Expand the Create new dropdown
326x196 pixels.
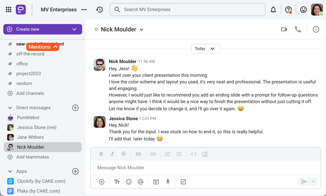point(74,29)
